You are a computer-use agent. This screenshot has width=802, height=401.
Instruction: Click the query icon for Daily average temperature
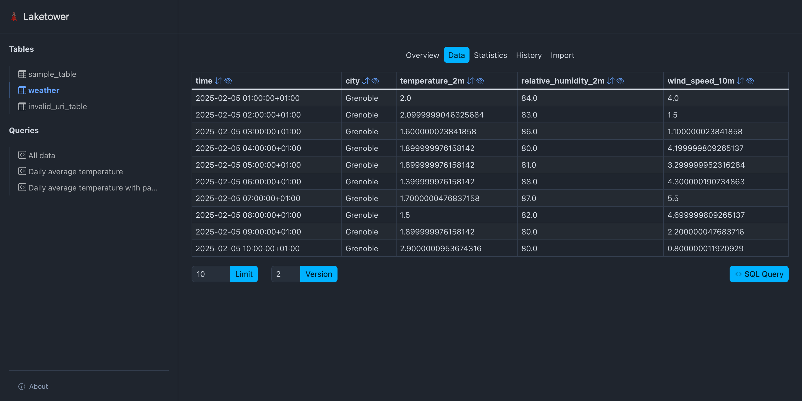pos(22,171)
